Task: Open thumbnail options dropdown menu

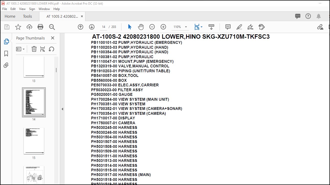Action: (20, 49)
